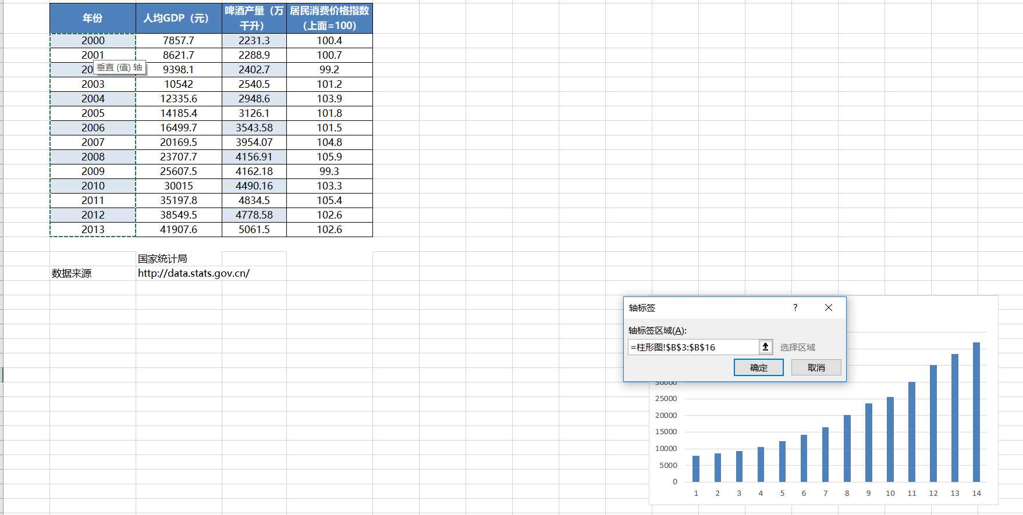Click the CPI cell 105.9
Screen dimensions: 1023x515
coord(329,157)
